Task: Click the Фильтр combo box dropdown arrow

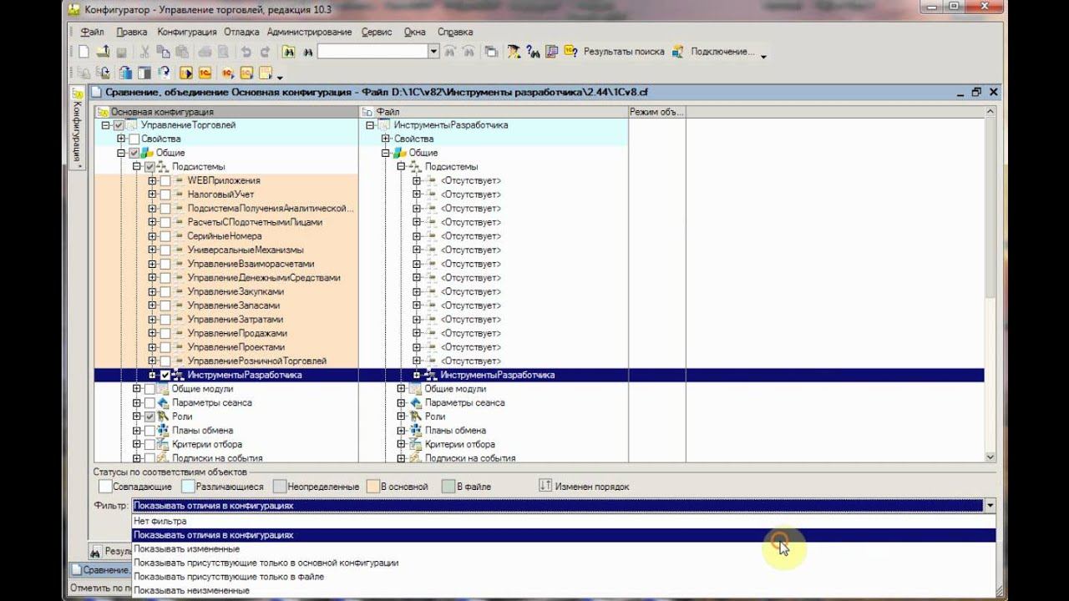Action: pyautogui.click(x=990, y=505)
